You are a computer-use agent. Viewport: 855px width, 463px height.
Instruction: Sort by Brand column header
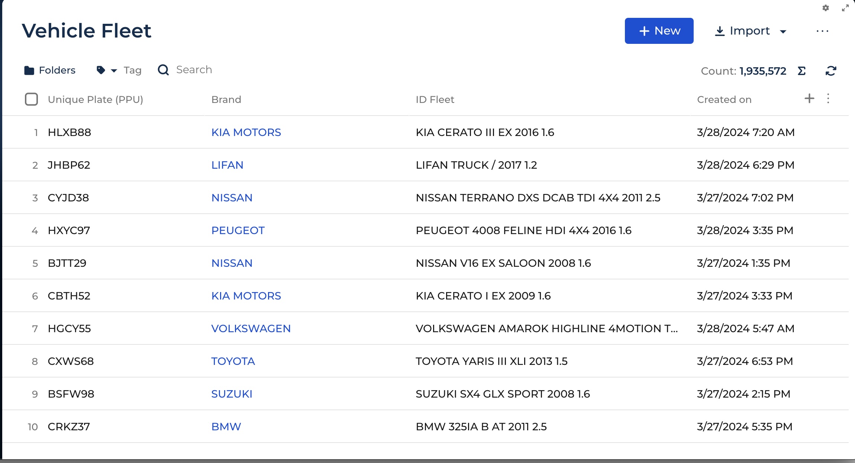click(x=226, y=100)
